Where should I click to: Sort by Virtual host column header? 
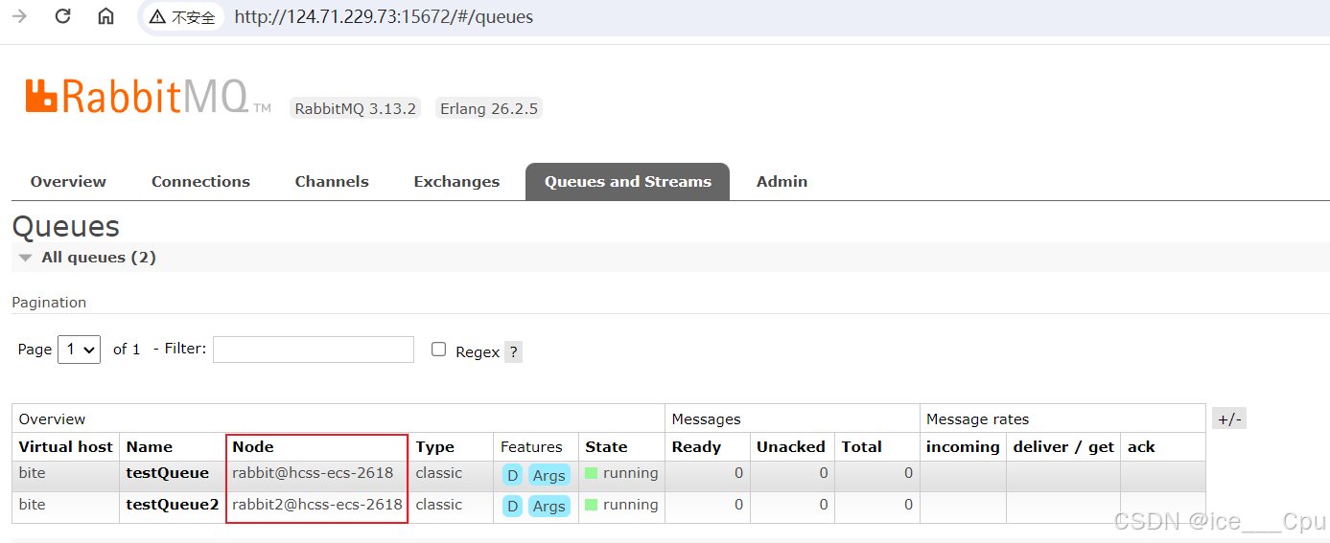pos(65,447)
